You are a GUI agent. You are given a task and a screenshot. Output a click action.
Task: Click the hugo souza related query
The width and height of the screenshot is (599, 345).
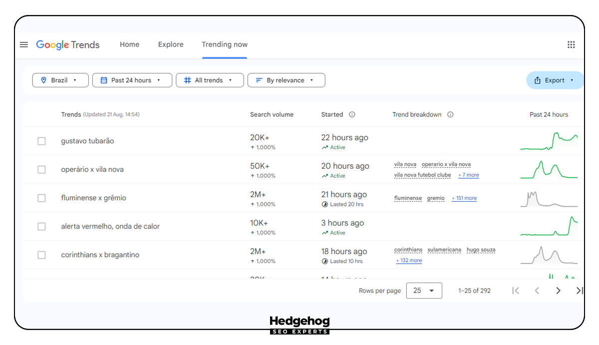(x=481, y=250)
